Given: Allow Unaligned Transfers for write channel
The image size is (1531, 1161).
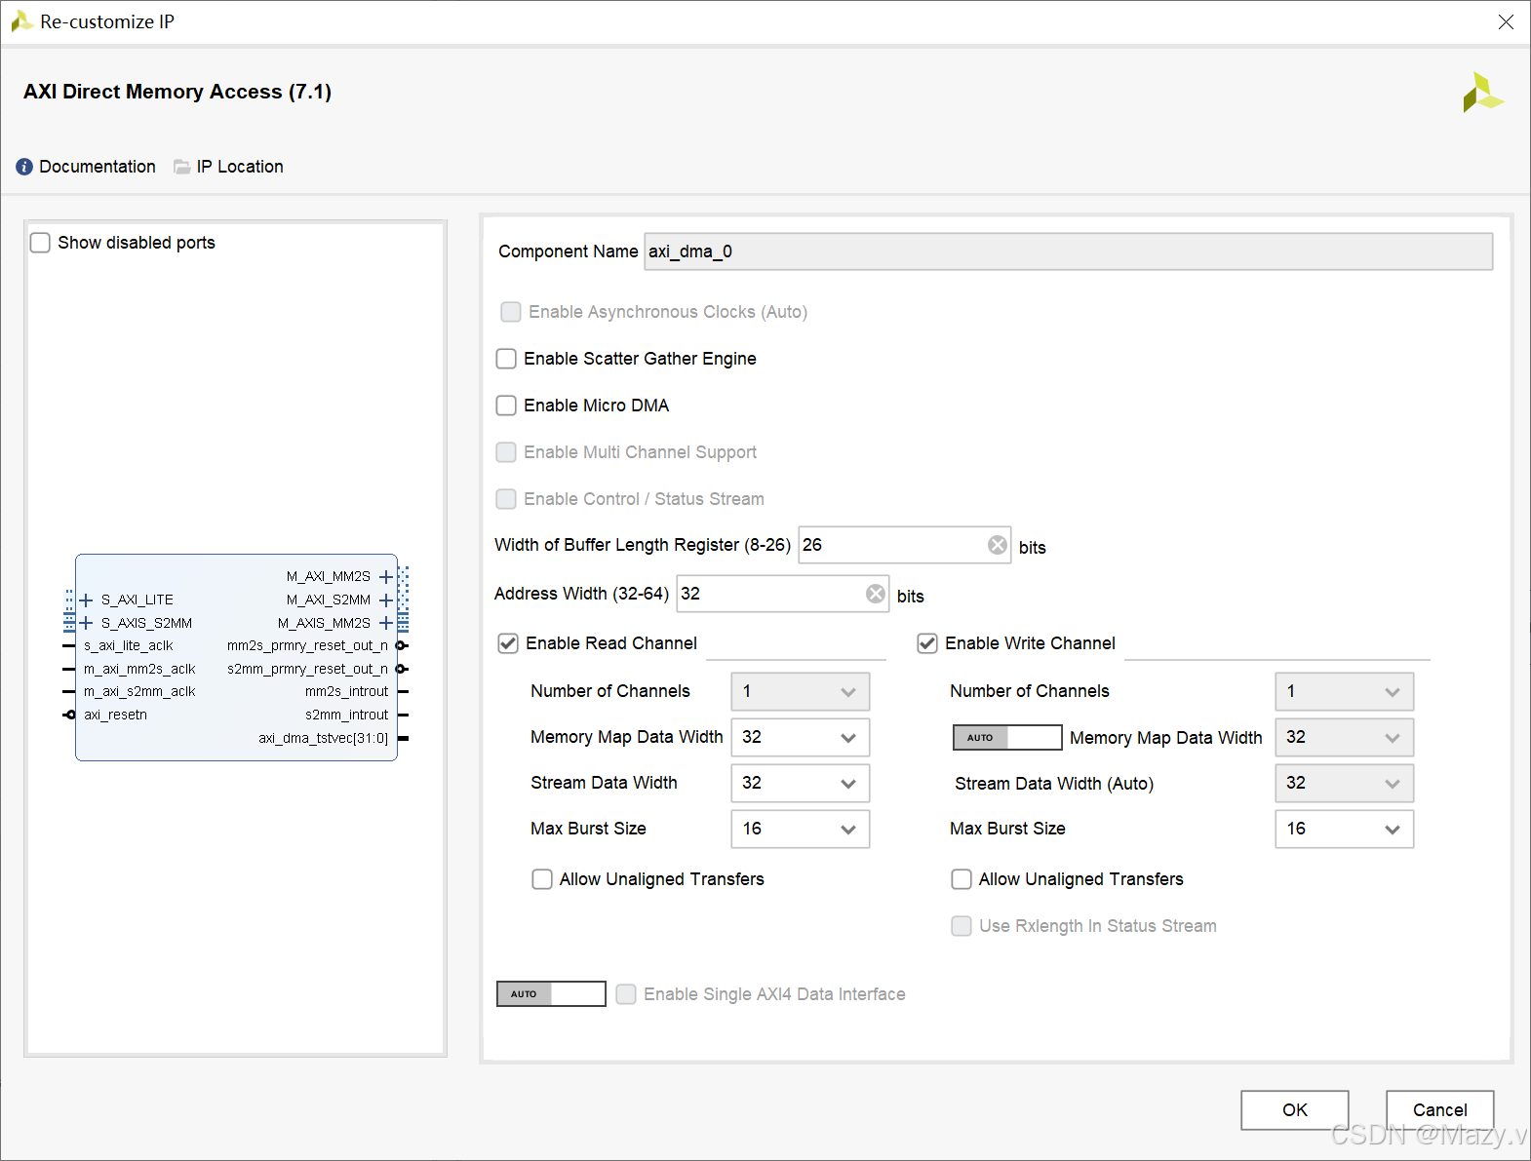Looking at the screenshot, I should click(962, 879).
